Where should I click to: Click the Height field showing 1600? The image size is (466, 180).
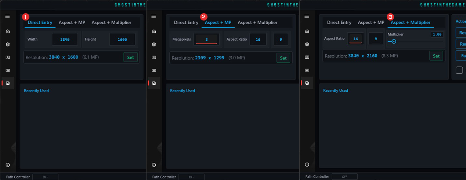tap(122, 40)
